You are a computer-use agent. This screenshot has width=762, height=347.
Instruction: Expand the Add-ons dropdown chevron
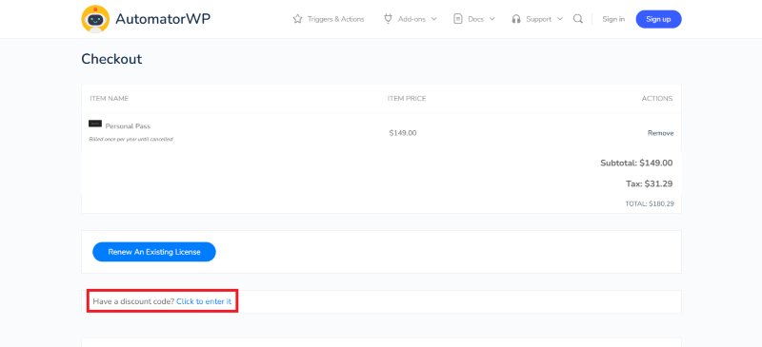433,19
